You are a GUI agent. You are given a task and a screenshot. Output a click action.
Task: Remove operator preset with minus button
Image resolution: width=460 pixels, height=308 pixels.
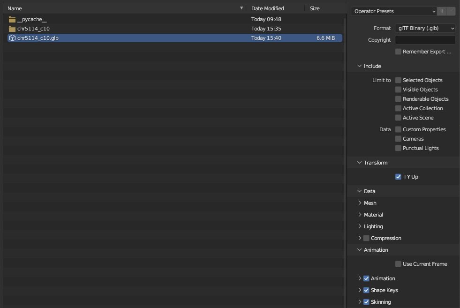point(451,11)
